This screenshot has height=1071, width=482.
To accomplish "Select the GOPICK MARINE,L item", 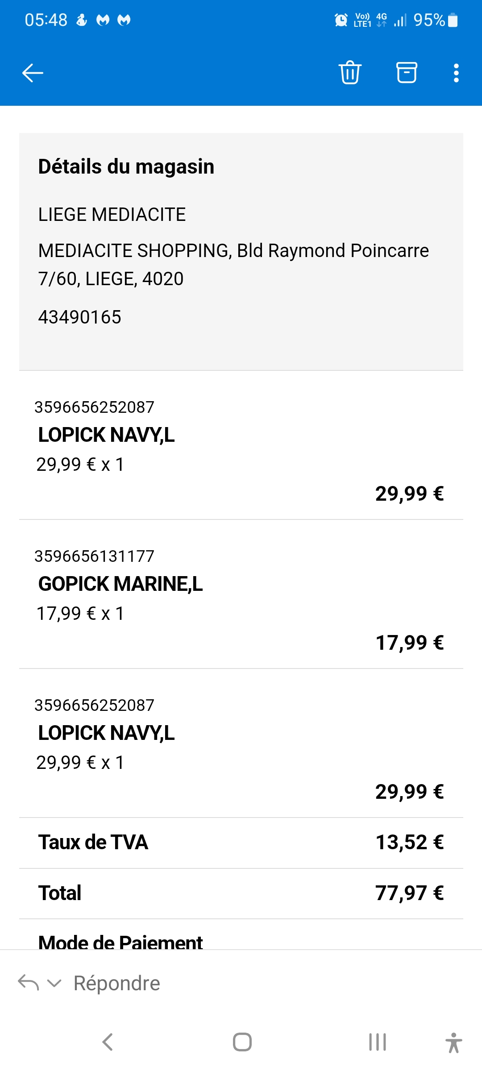I will [x=120, y=584].
